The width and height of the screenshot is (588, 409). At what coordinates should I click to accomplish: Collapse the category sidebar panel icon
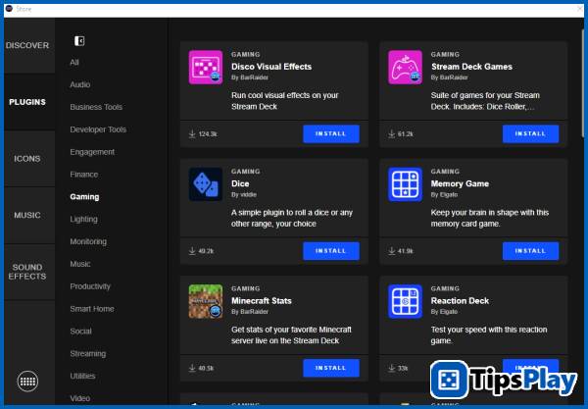(79, 41)
